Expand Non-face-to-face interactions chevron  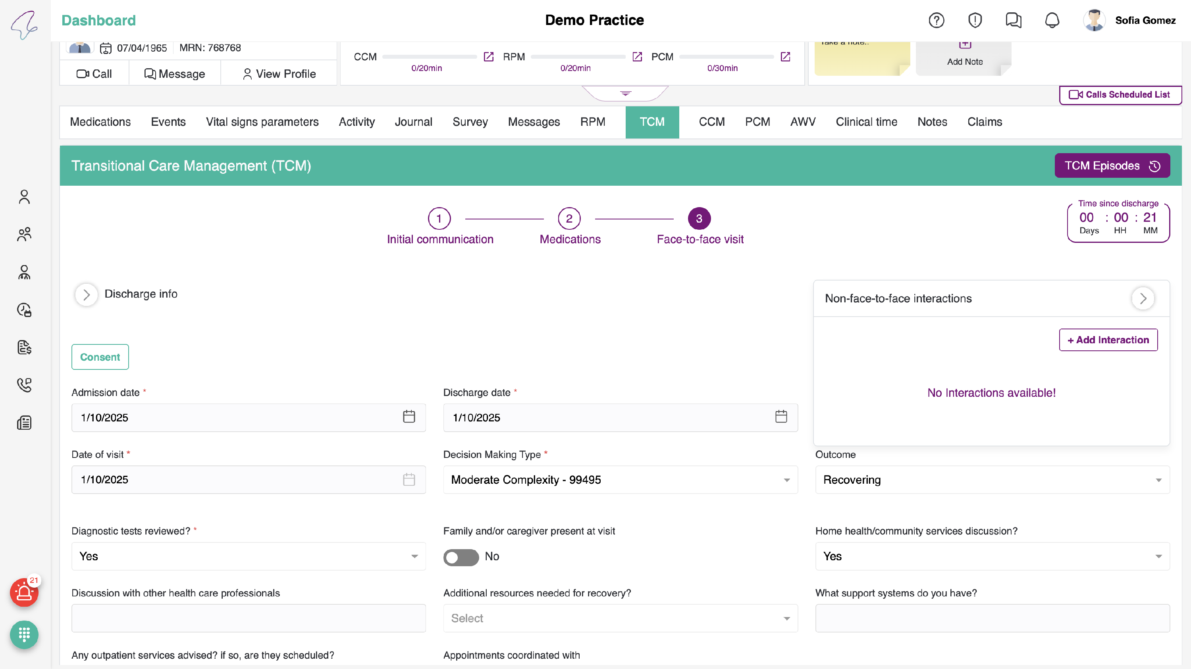tap(1143, 298)
